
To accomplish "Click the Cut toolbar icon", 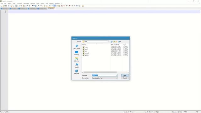I will coord(19,6).
